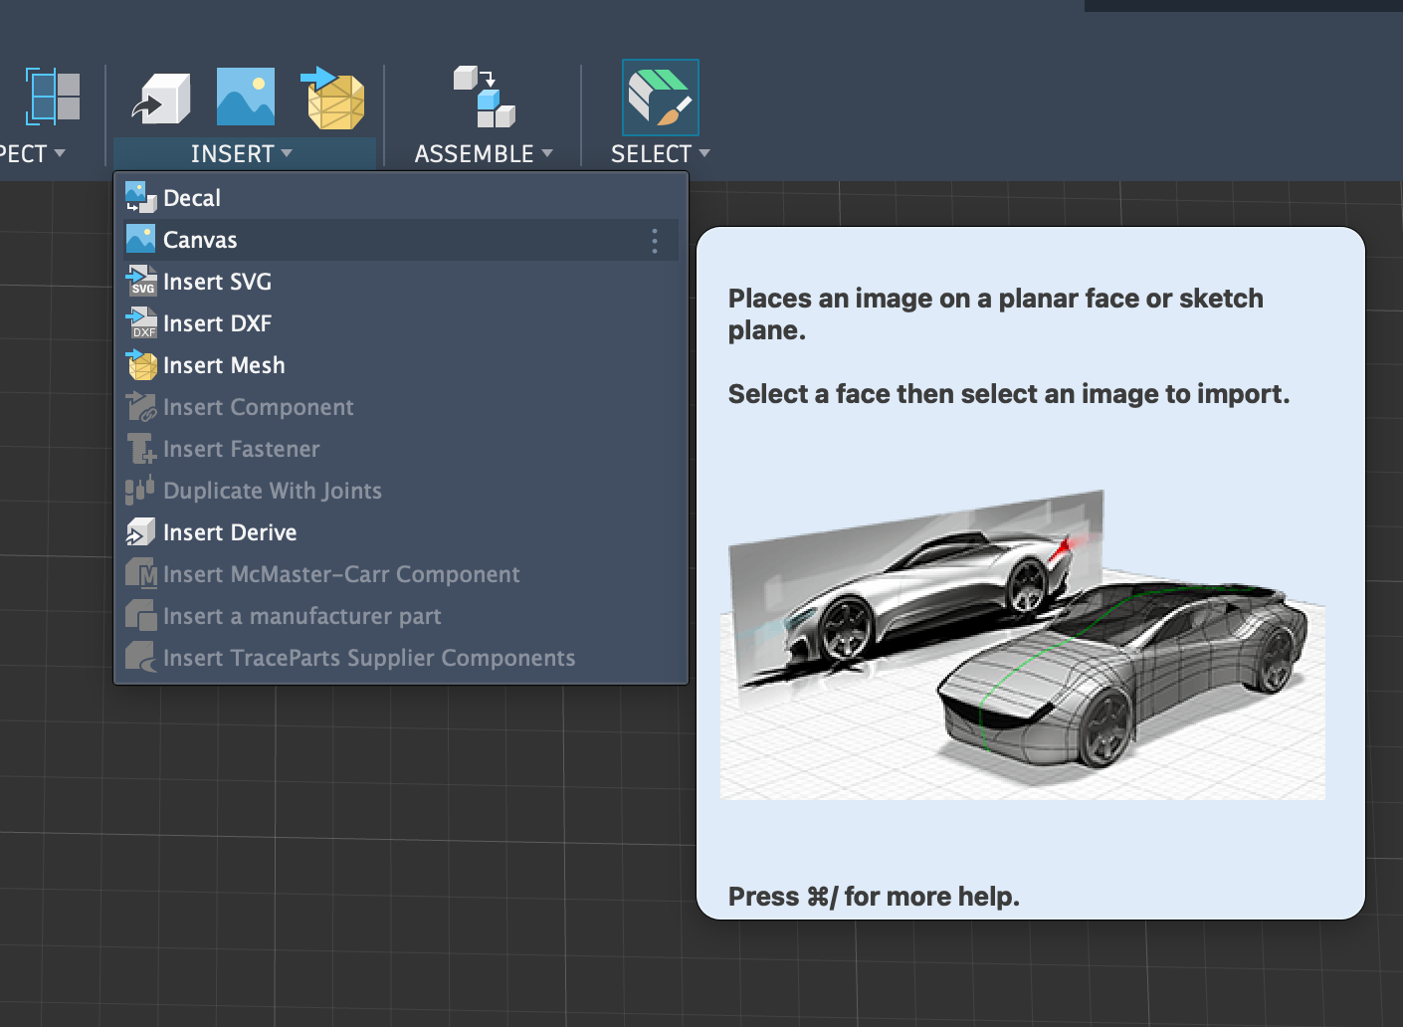Click the Inspect toolbar icon

[x=52, y=97]
